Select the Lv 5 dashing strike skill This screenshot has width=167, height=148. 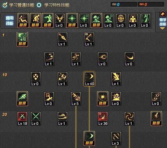pos(76,99)
